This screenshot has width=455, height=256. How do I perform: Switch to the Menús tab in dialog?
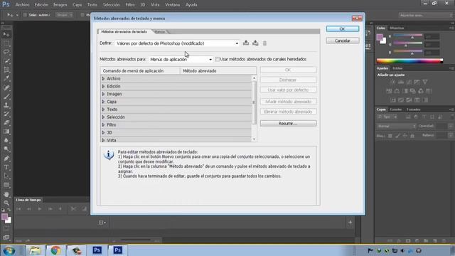[x=160, y=31]
